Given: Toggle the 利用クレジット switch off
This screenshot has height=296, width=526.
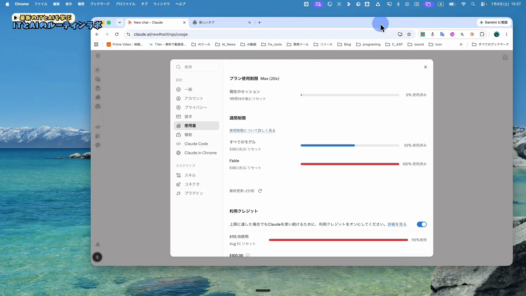Looking at the screenshot, I should (x=422, y=224).
